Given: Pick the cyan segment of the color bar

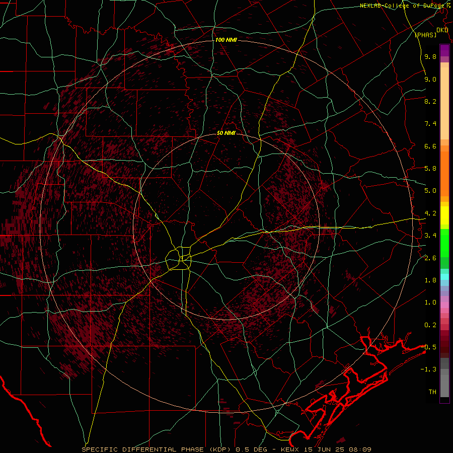Looking at the screenshot, I should click(444, 277).
